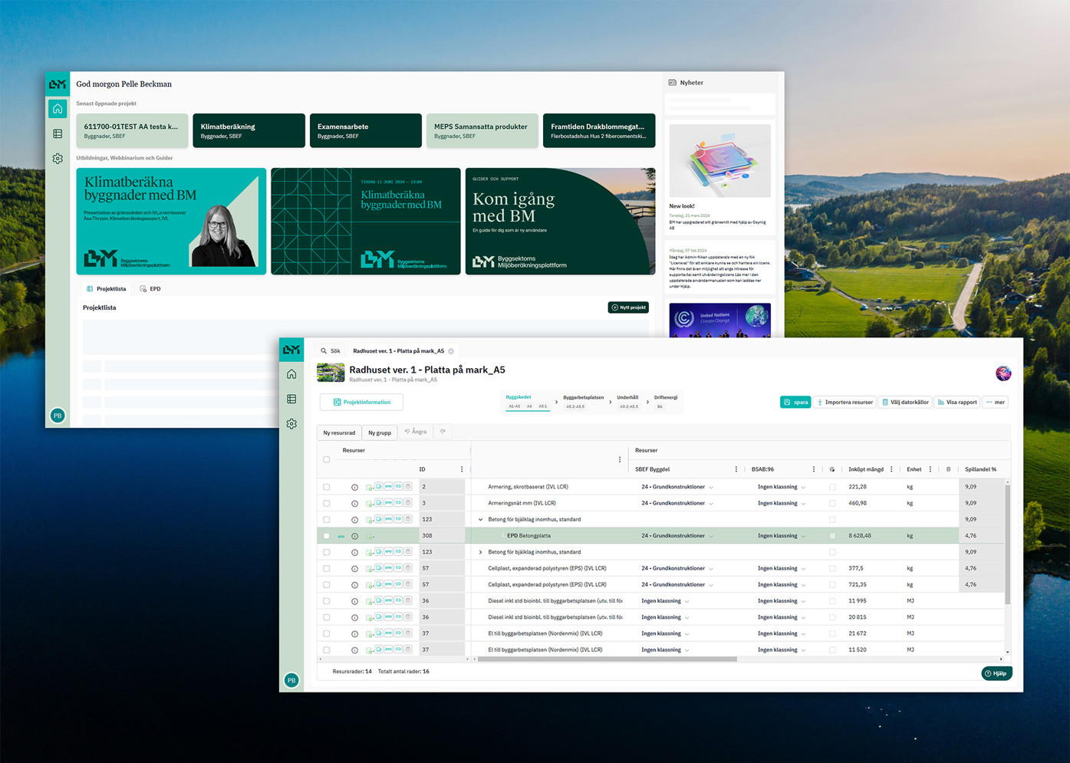This screenshot has height=763, width=1070.
Task: Check the row checkbox for Armering, skrotbaserat
Action: [x=327, y=487]
